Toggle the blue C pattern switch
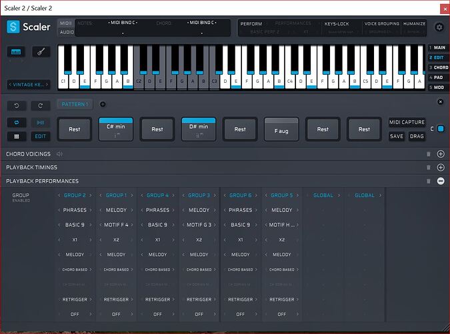Image resolution: width=450 pixels, height=334 pixels. coord(440,129)
